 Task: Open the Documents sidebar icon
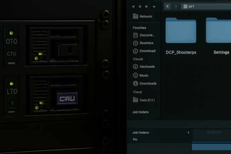135,35
